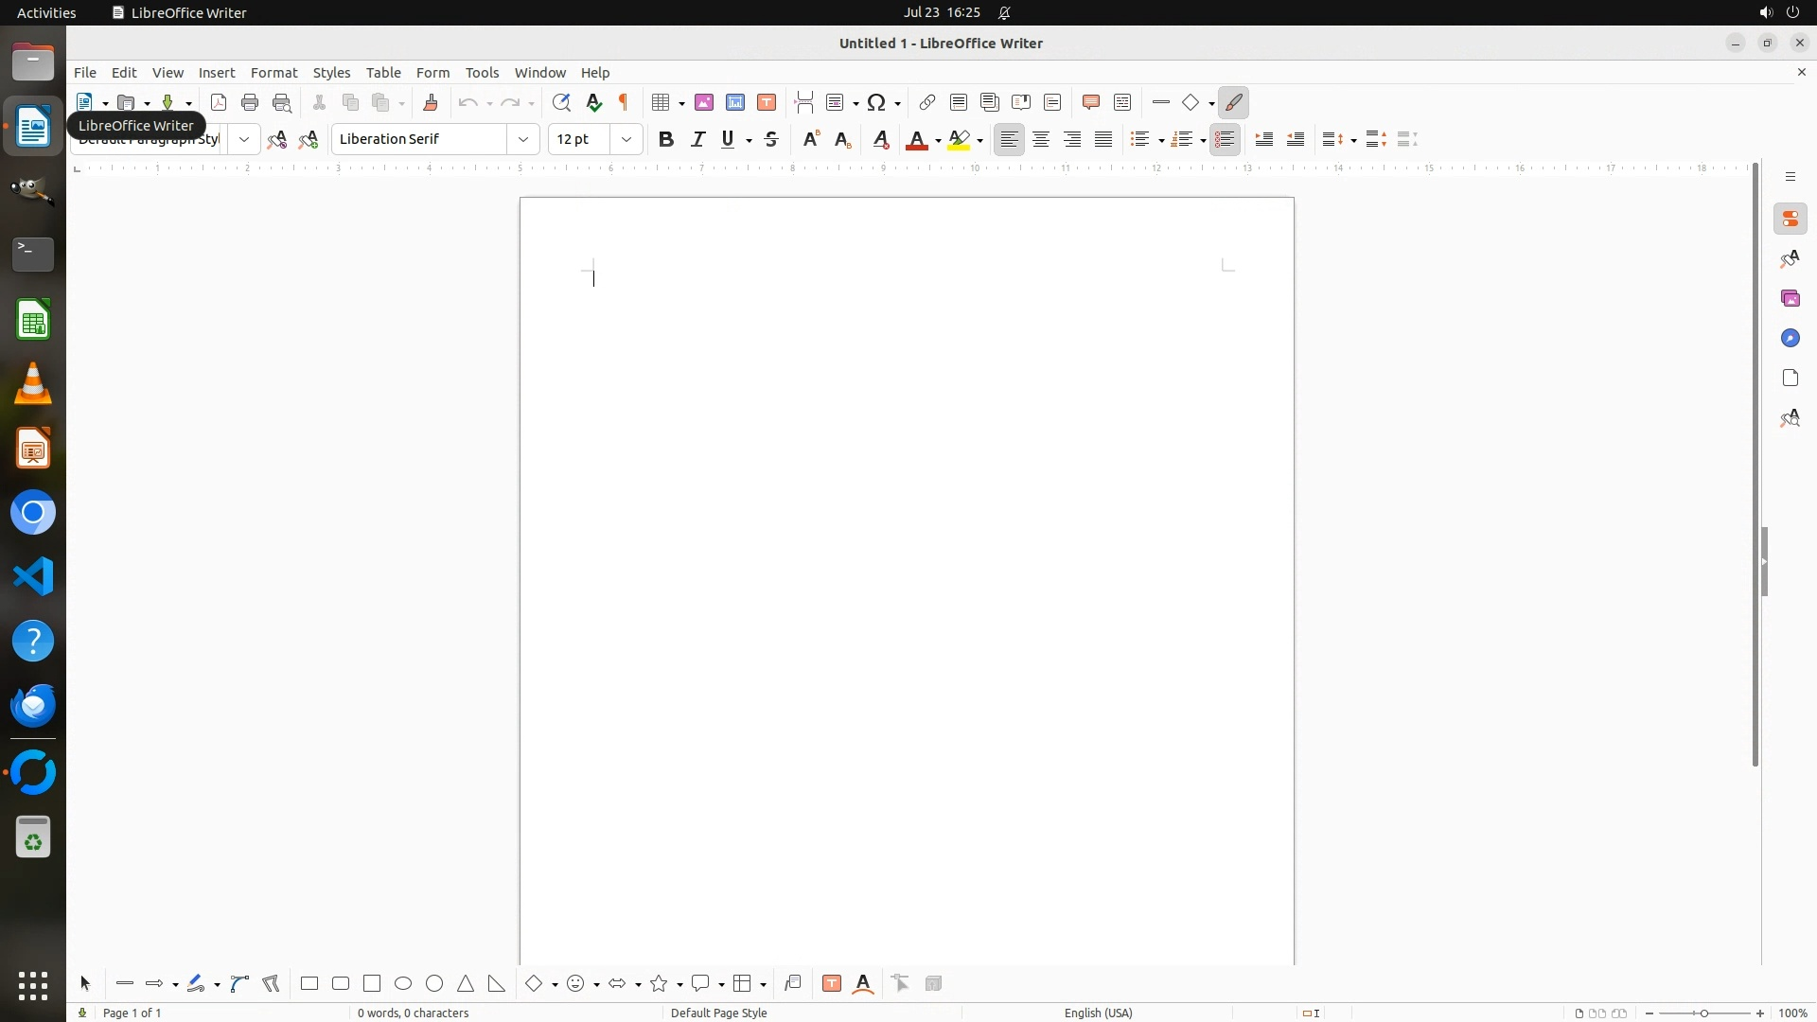Open the Font Size dropdown arrow
Viewport: 1817px width, 1022px height.
626,139
